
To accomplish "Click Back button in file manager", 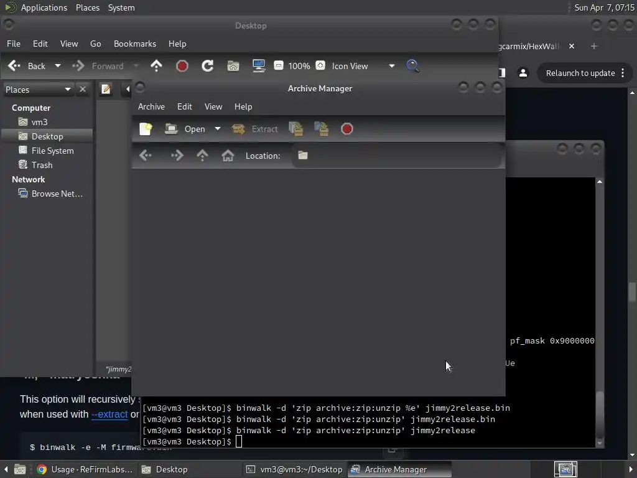I will coord(27,66).
